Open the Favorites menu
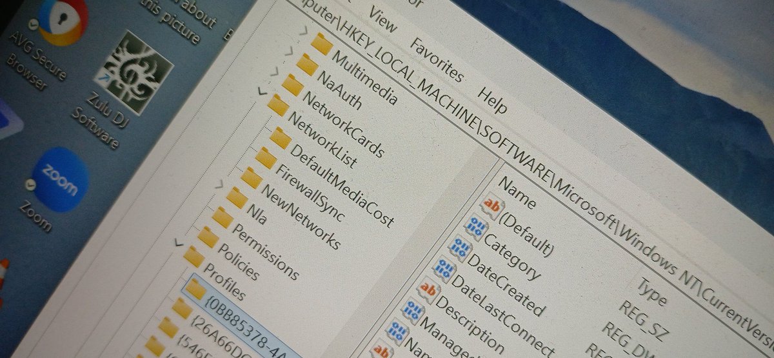 437,59
